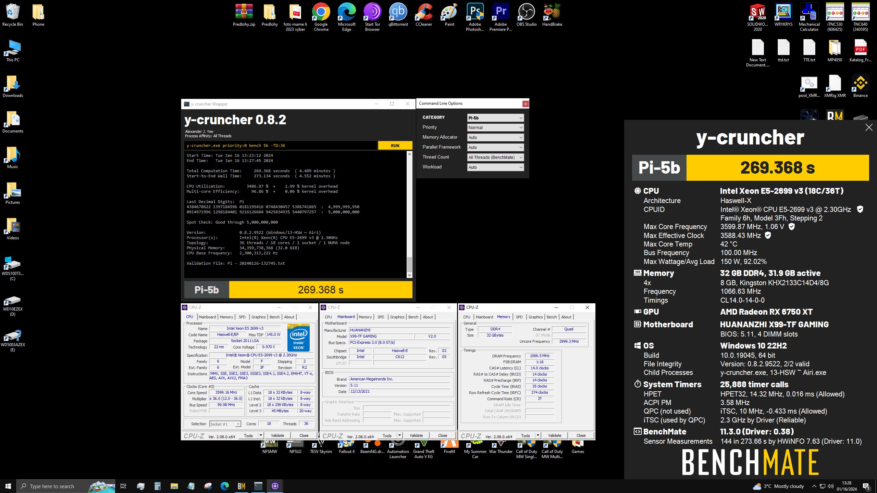The image size is (877, 493).
Task: Click weather 3°C Mostly cloudy widget
Action: pyautogui.click(x=778, y=486)
